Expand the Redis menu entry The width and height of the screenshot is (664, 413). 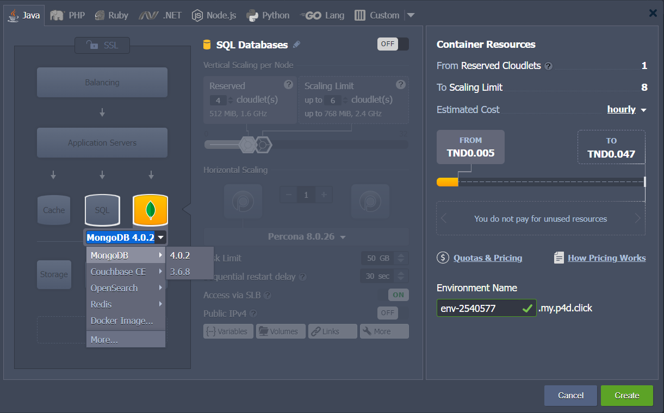[x=126, y=304]
